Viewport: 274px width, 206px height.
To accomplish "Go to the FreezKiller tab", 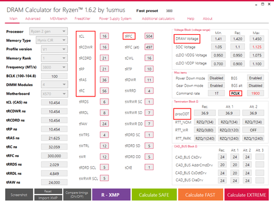I will tap(82, 19).
